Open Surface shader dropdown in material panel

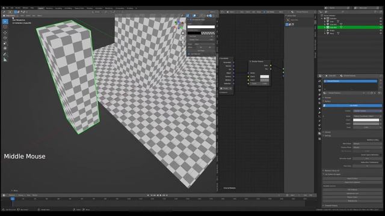click(368, 111)
